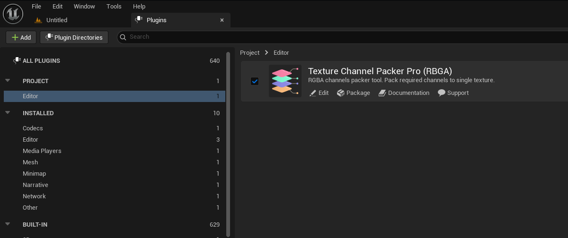This screenshot has width=568, height=238.
Task: Click the Editor breadcrumb
Action: click(x=281, y=53)
